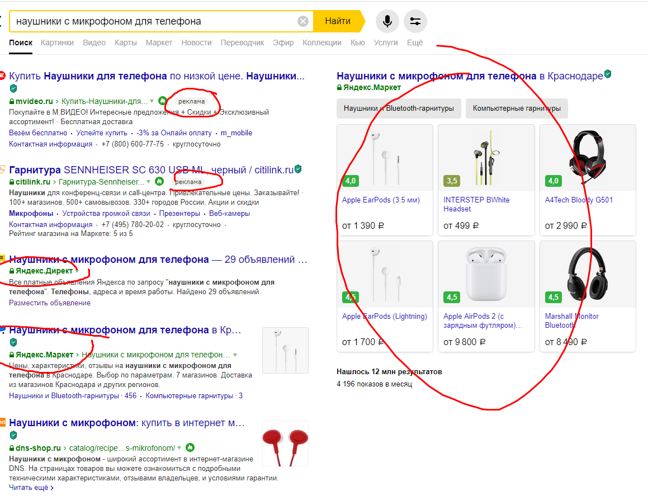Go to Новости tab

pyautogui.click(x=196, y=43)
